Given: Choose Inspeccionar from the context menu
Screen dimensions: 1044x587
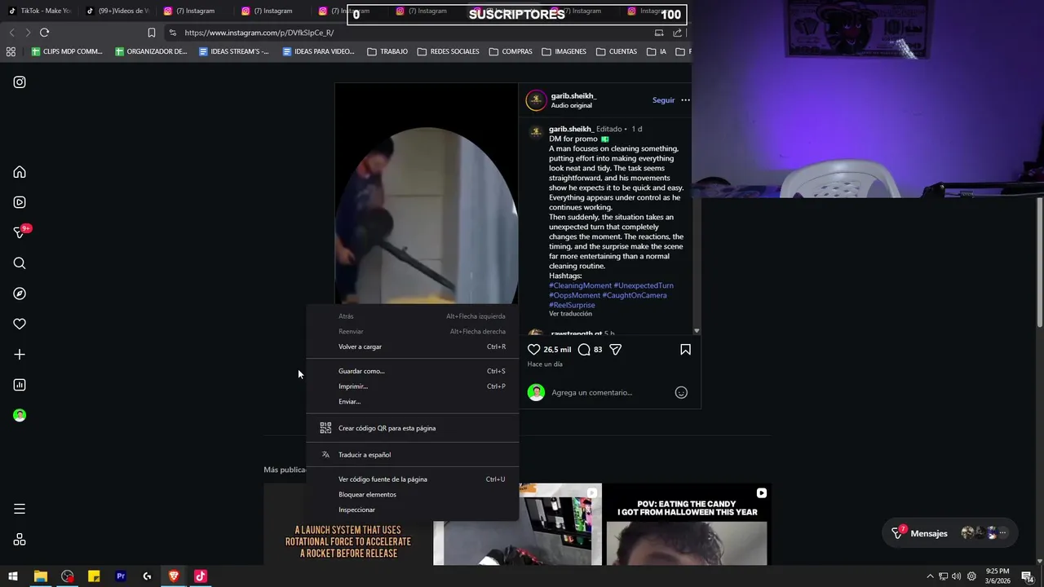Looking at the screenshot, I should 412,510.
